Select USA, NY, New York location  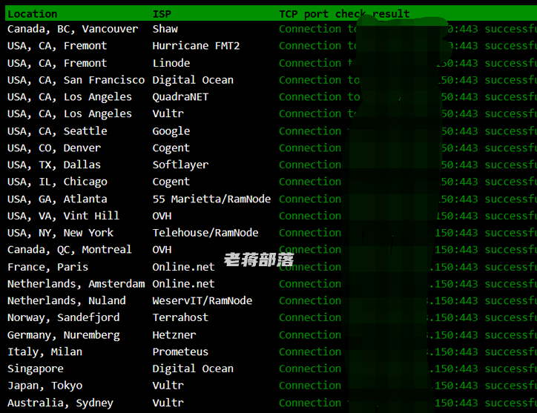coord(60,233)
